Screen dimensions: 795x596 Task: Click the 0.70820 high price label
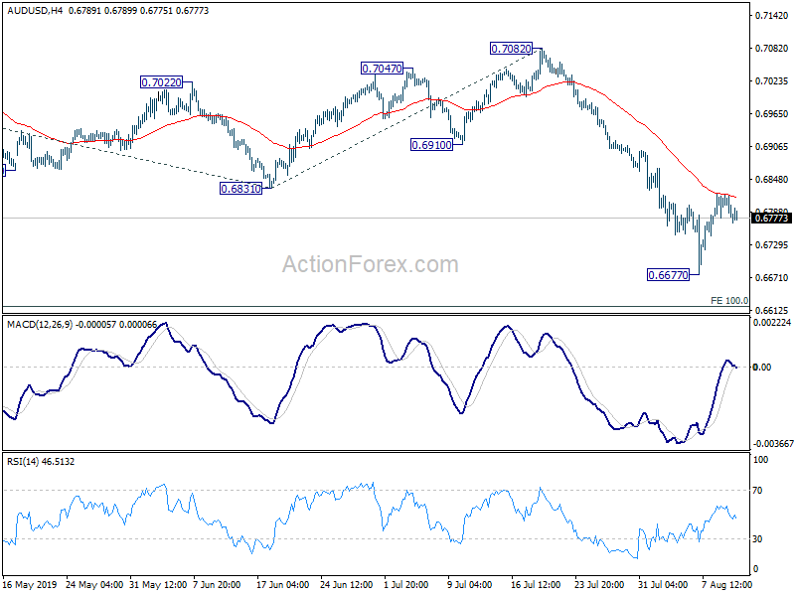pyautogui.click(x=511, y=49)
